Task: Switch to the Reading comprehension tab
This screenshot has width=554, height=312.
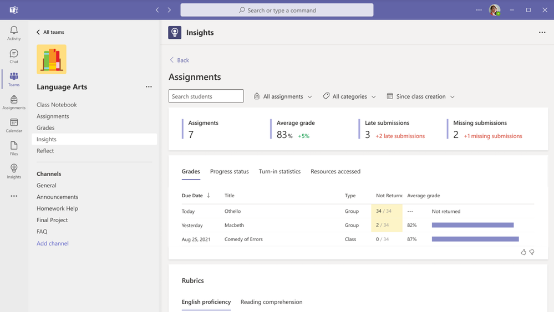Action: pos(271,302)
